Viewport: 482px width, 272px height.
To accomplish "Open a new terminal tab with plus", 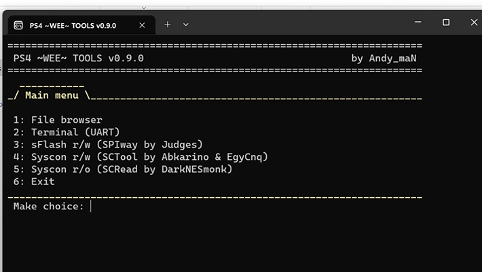I will (167, 24).
